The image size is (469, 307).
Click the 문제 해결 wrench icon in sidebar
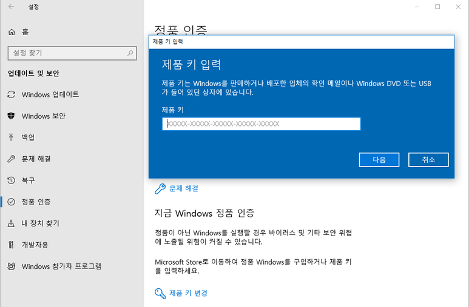coord(11,159)
